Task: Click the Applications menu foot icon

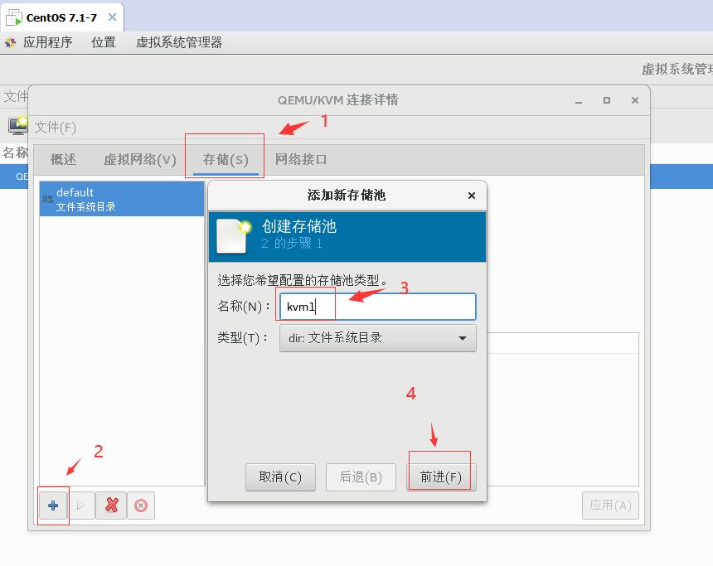Action: [11, 43]
